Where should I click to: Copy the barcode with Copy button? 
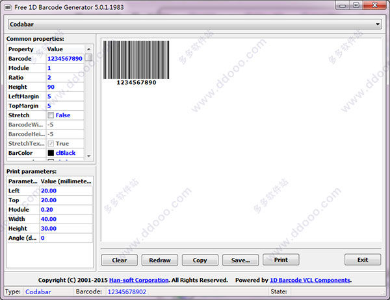tap(200, 260)
